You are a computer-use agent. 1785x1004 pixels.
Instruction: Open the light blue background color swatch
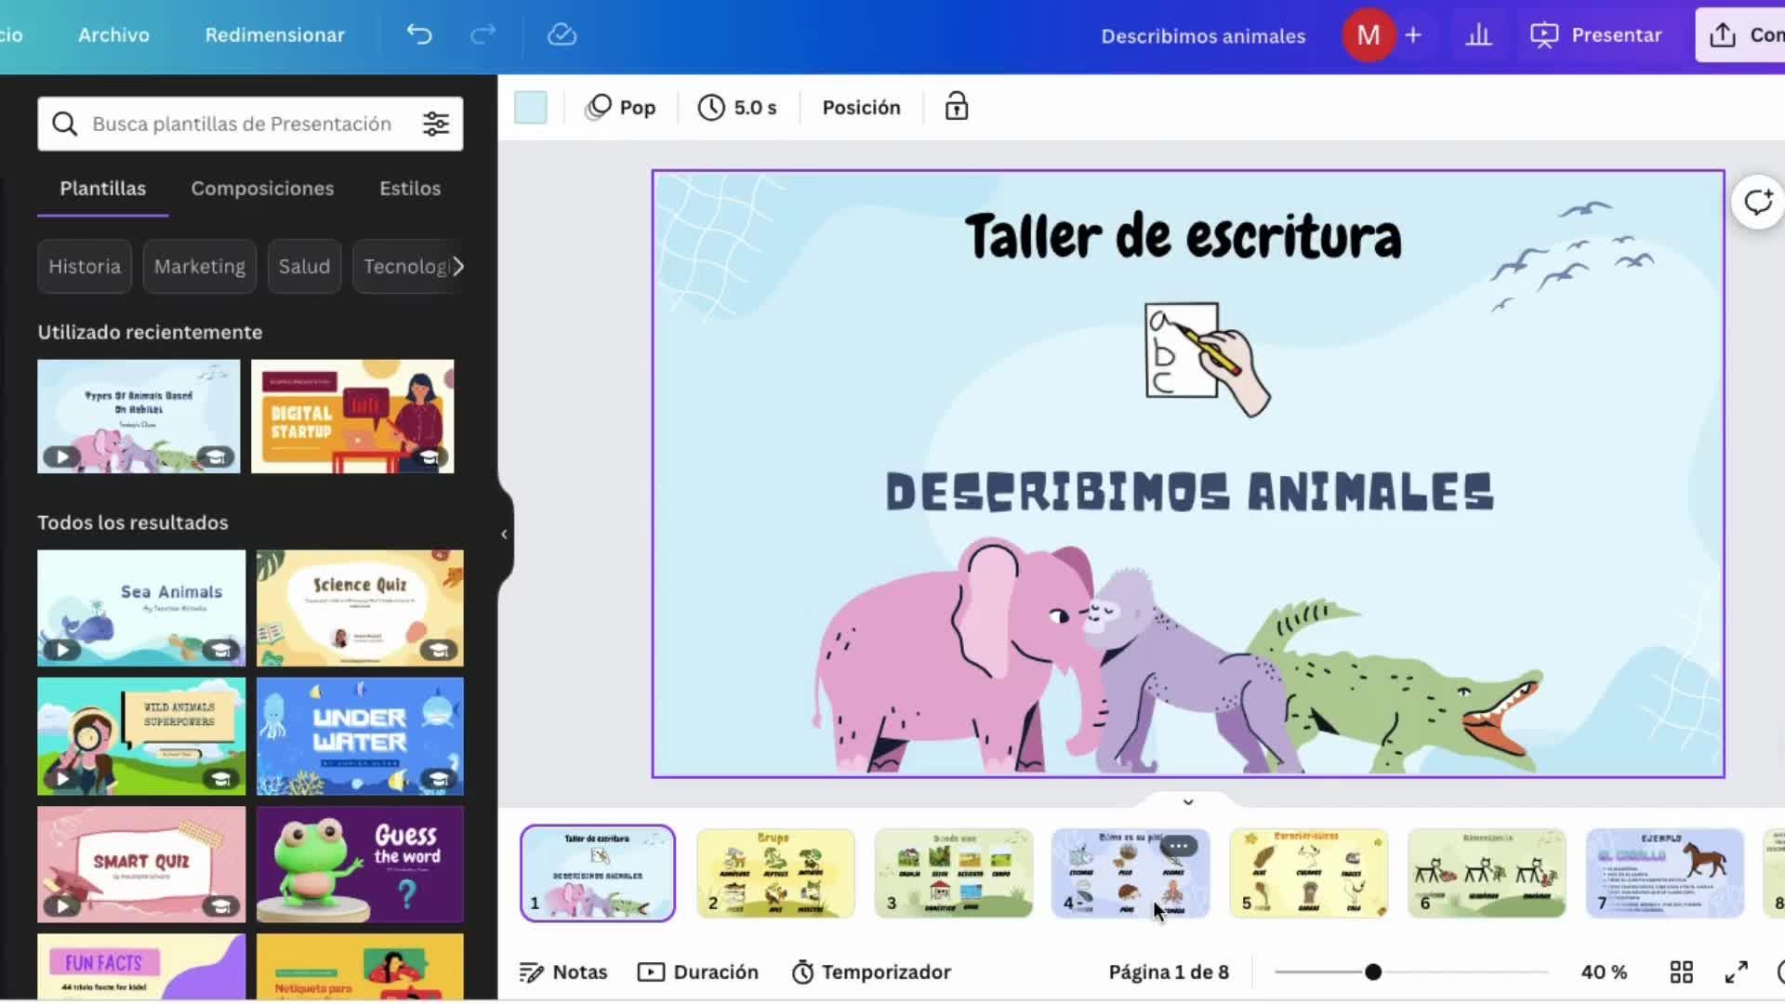tap(531, 108)
